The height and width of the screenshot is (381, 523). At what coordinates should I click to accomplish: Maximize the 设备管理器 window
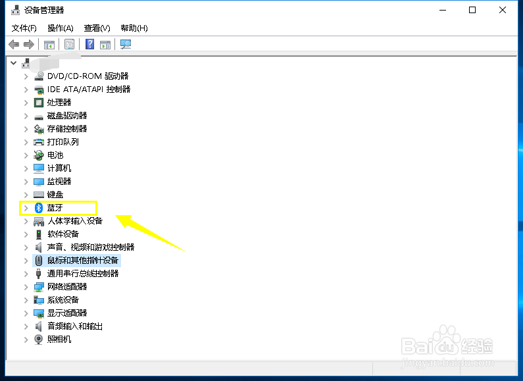coord(472,10)
